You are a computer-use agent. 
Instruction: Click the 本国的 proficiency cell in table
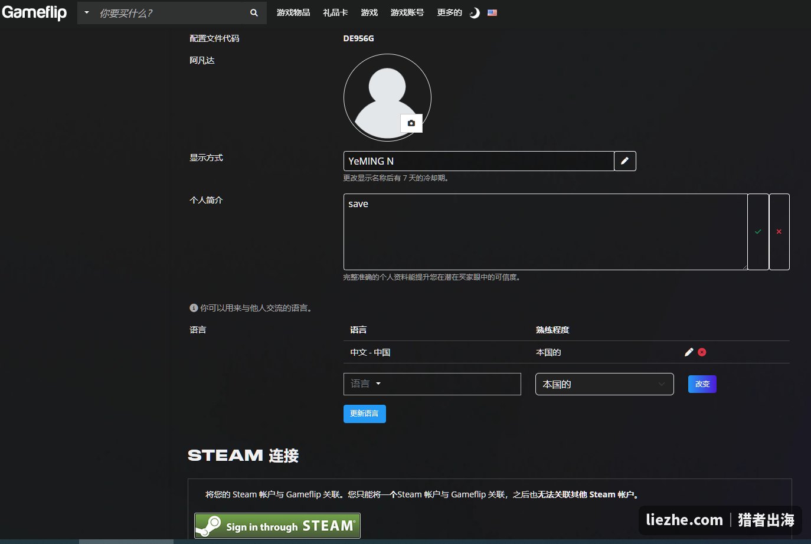coord(548,352)
